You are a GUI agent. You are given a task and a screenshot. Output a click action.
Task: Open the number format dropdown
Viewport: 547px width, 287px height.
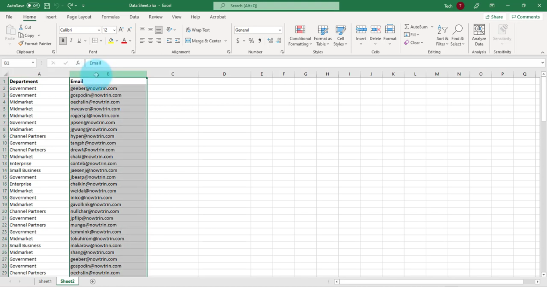[x=280, y=30]
